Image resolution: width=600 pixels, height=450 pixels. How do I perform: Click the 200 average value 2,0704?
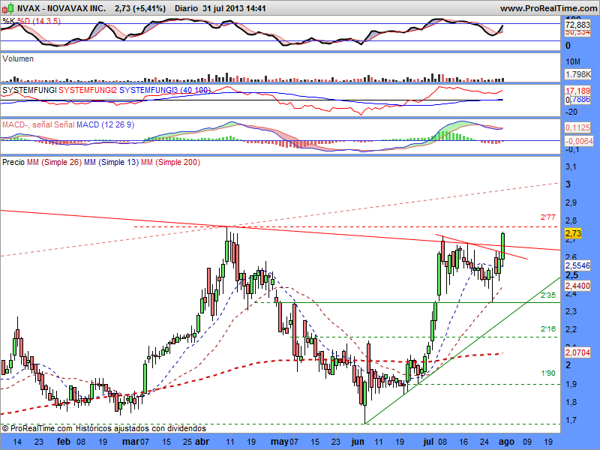point(577,352)
